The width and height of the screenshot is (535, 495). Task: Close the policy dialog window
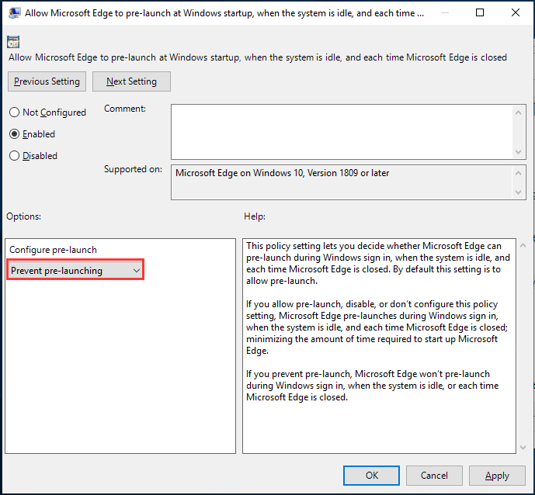(516, 12)
